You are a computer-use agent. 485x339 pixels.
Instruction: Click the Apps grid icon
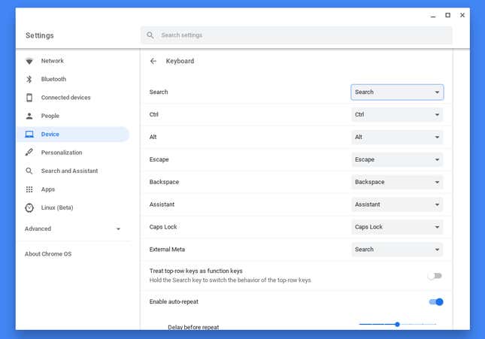(29, 189)
